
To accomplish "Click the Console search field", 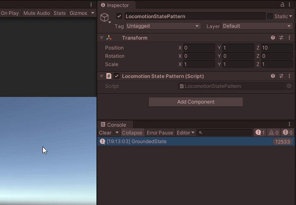I will 225,133.
